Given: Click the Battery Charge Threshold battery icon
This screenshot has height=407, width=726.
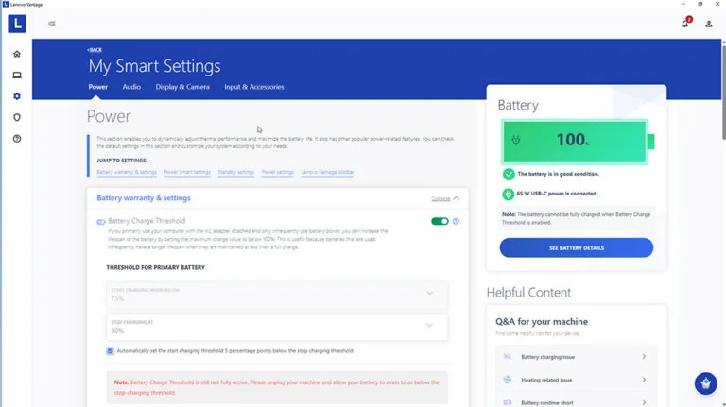Looking at the screenshot, I should point(101,222).
